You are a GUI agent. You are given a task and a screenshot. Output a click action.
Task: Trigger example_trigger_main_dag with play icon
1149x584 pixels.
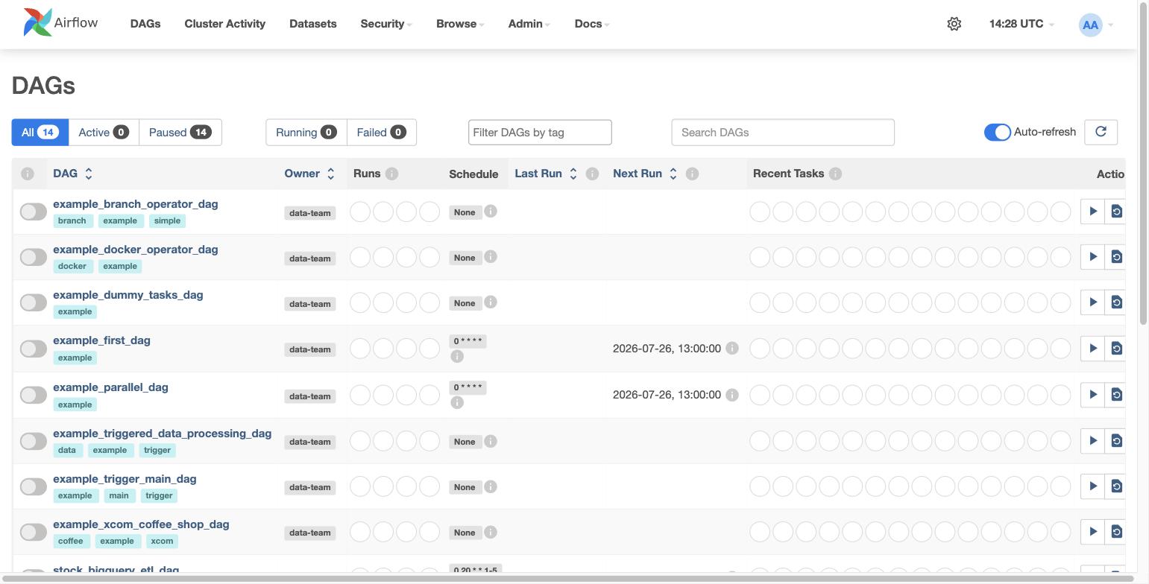[1092, 486]
